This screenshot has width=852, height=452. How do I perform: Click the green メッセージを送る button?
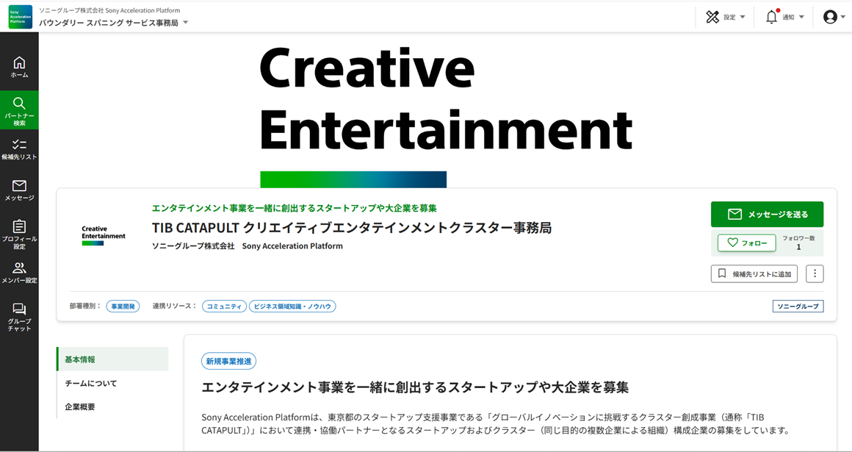point(767,215)
